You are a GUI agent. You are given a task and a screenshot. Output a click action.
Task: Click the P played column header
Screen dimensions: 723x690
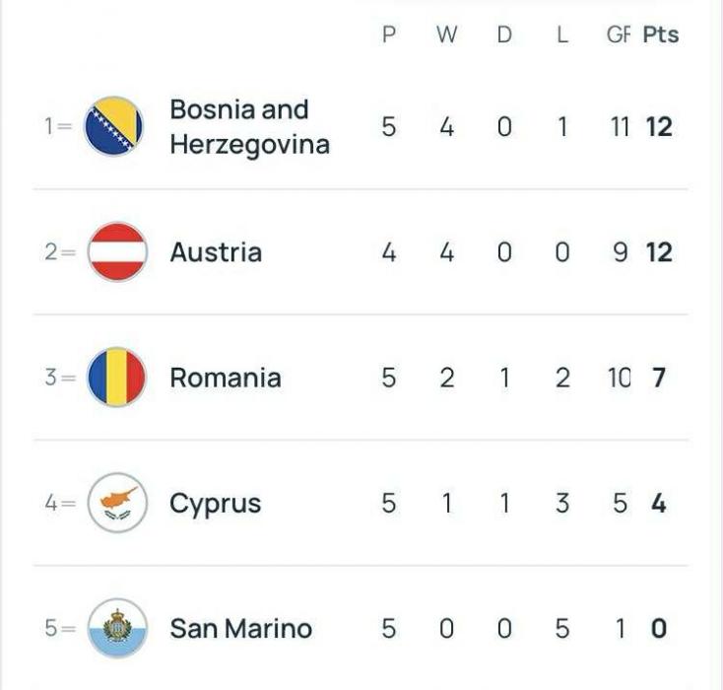point(389,34)
